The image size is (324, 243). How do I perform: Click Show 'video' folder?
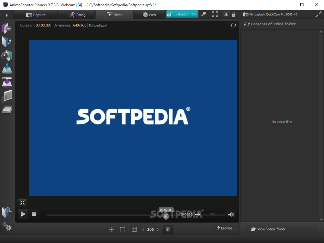click(268, 229)
